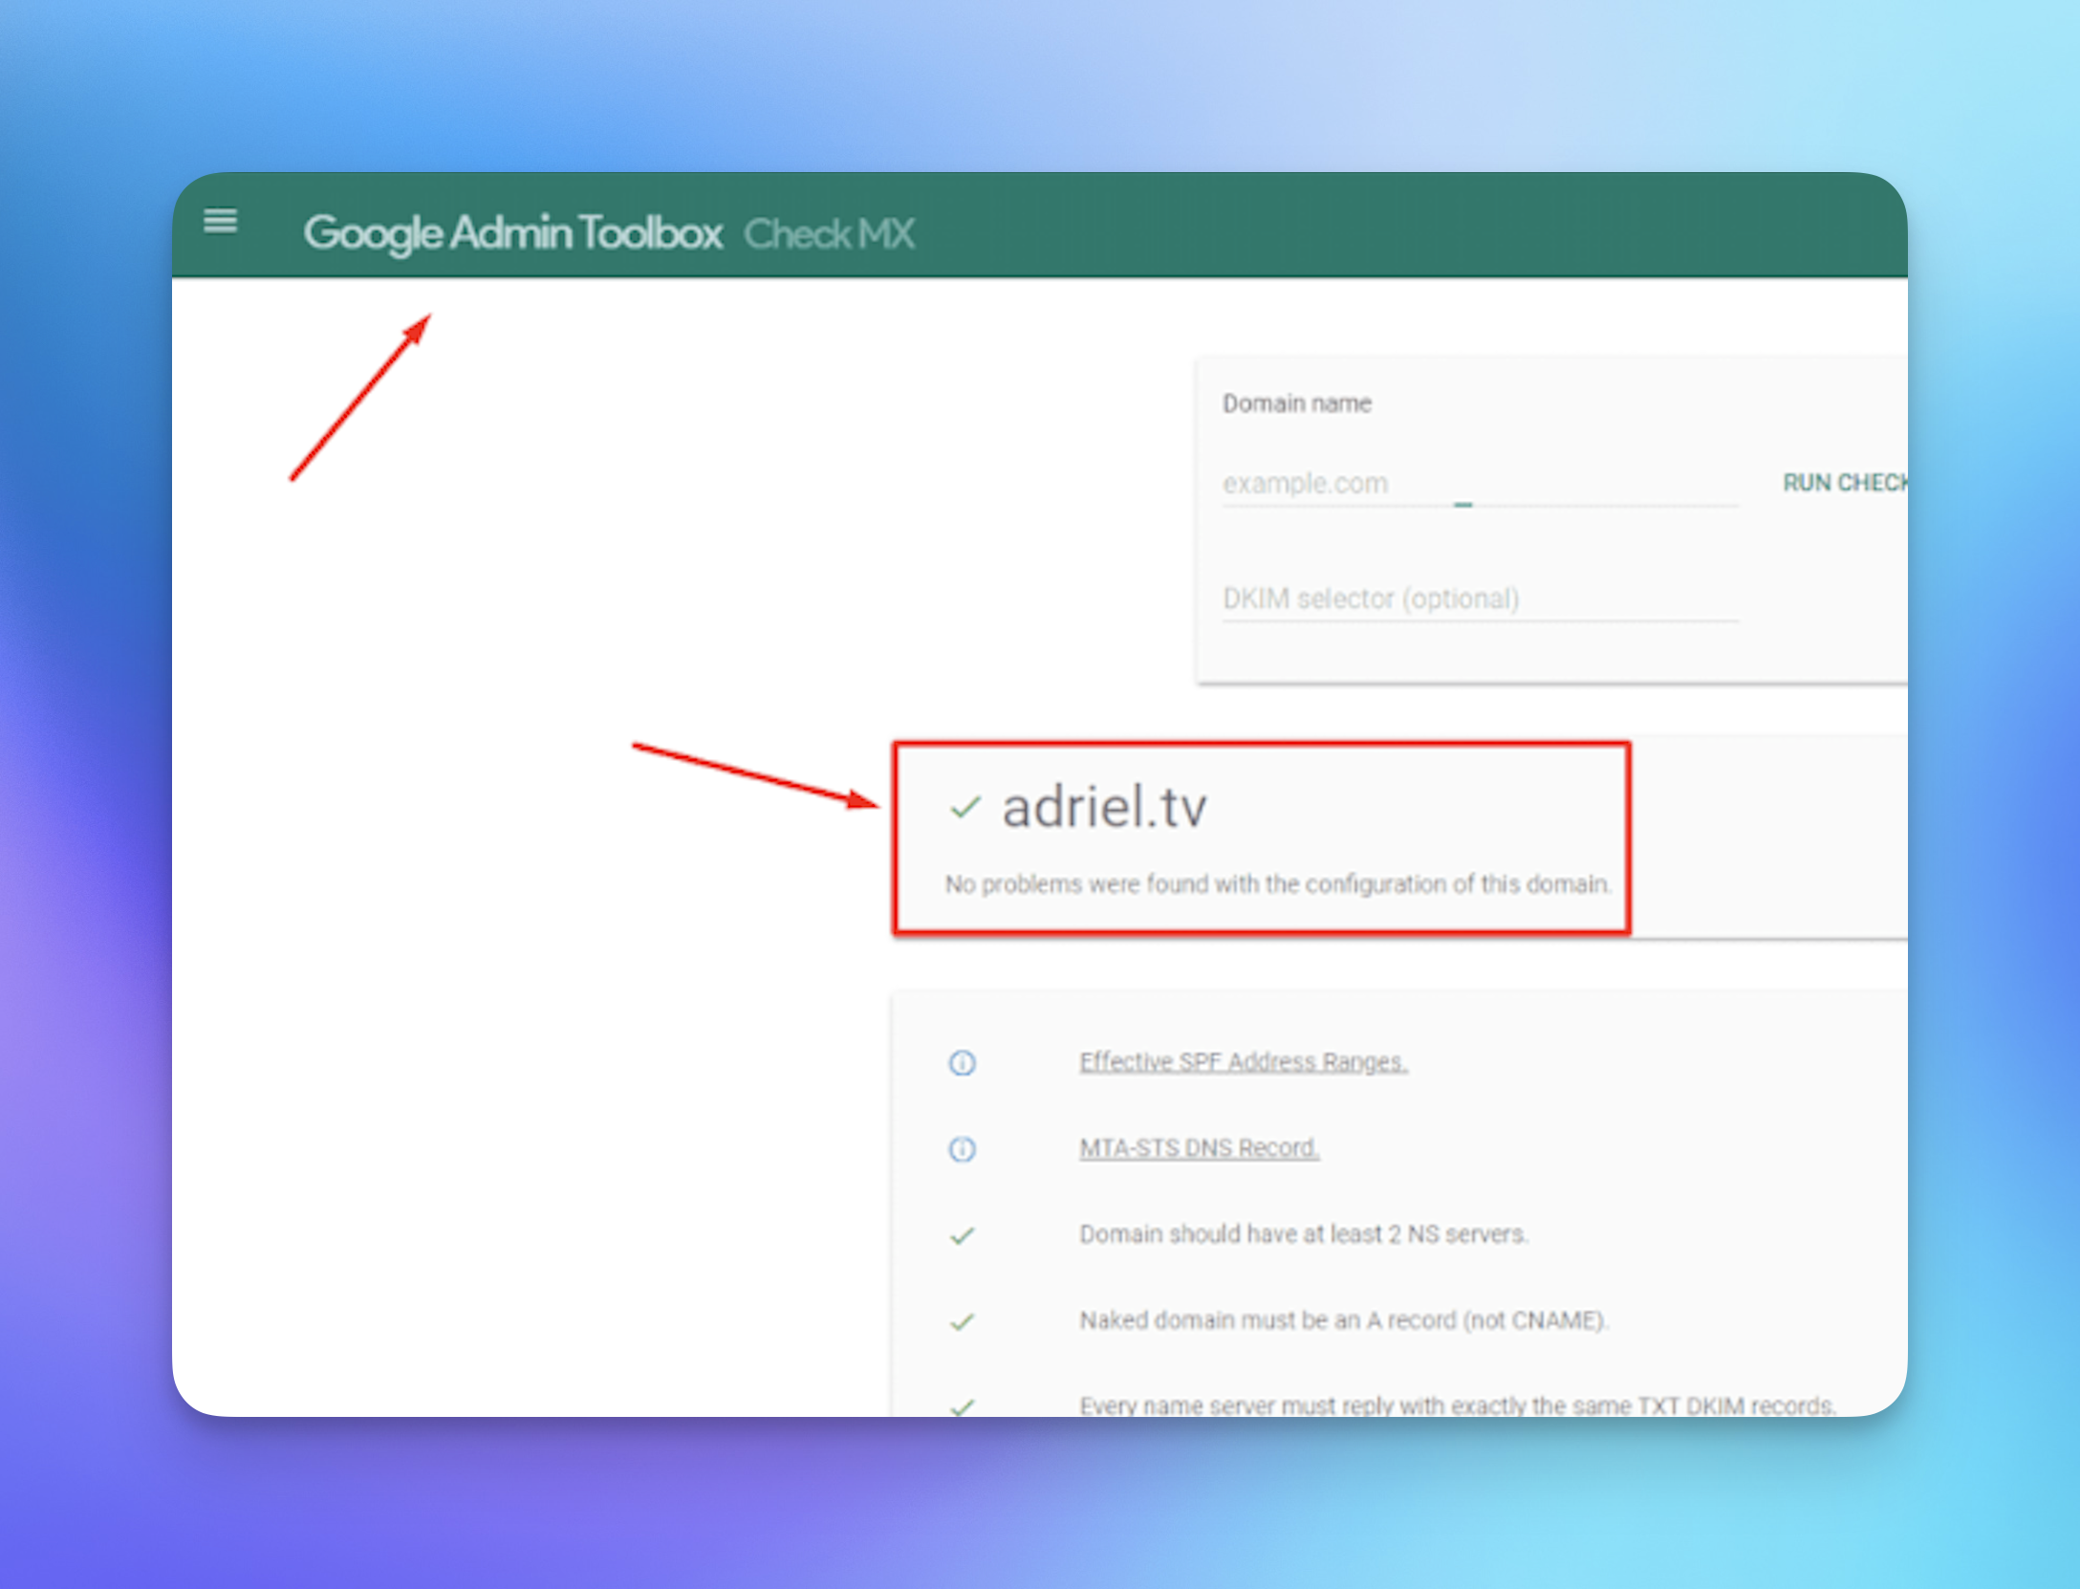2080x1589 pixels.
Task: Click 'Domain should have at least 2 NS servers' text
Action: pos(1304,1234)
